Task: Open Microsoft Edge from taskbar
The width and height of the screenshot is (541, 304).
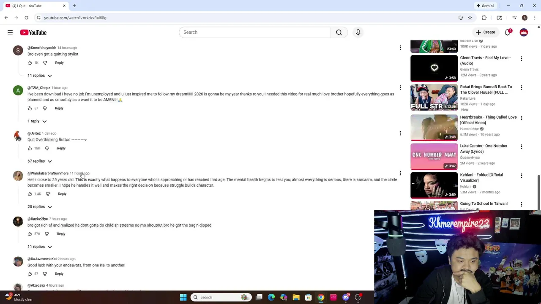Action: [x=271, y=297]
